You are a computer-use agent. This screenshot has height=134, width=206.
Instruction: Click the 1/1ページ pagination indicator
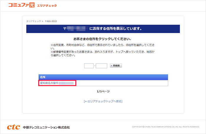pyautogui.click(x=103, y=91)
